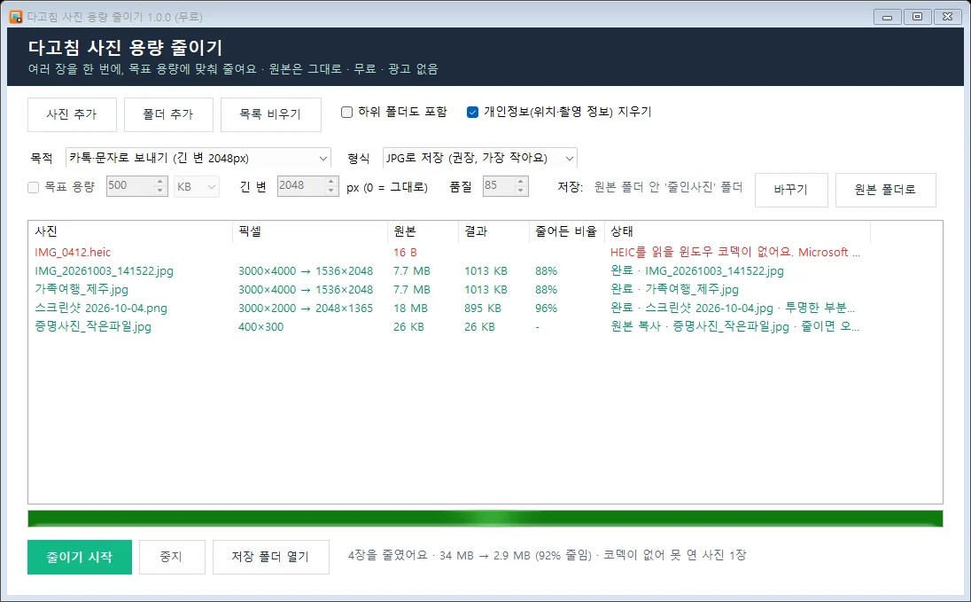Increase the 긴 변 value with up arrow
This screenshot has width=971, height=602.
(x=331, y=181)
